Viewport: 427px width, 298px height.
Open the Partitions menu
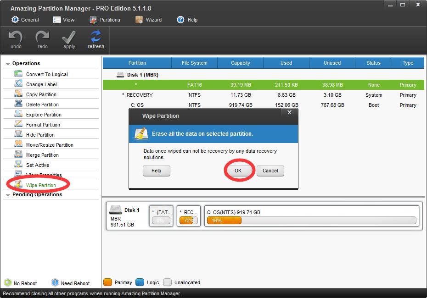click(105, 20)
